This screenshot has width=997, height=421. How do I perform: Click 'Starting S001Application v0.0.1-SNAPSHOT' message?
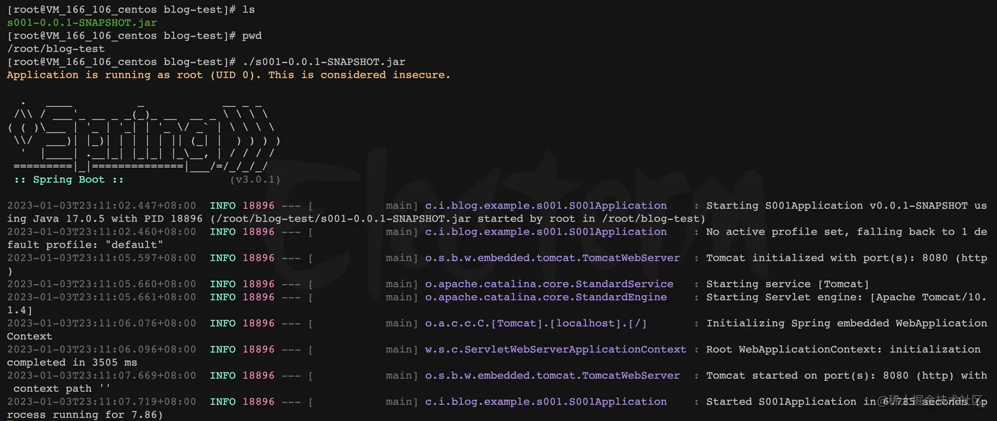(847, 206)
